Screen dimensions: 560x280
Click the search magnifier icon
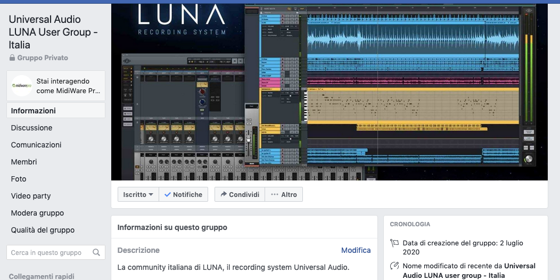[x=96, y=252]
